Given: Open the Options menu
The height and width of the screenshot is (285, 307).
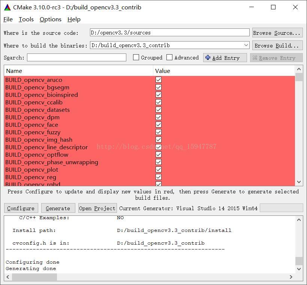Looking at the screenshot, I should [x=51, y=19].
